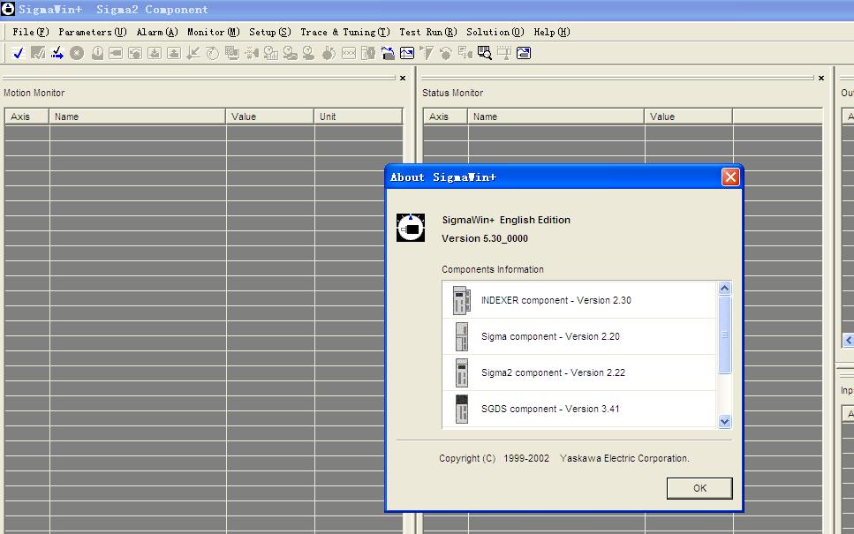Image resolution: width=854 pixels, height=534 pixels.
Task: Open the Test Run menu
Action: (x=427, y=32)
